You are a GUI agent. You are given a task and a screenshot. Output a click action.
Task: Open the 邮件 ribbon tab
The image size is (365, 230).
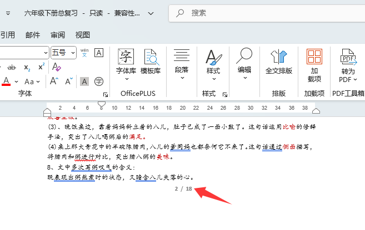(33, 35)
